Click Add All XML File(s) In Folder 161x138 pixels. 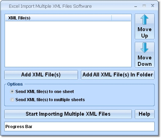point(118,75)
